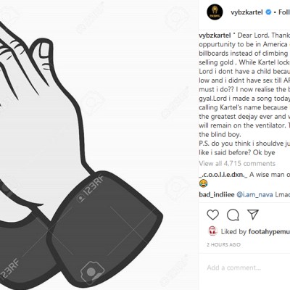Open vybzkartel's profile picture avatar

pos(215,12)
